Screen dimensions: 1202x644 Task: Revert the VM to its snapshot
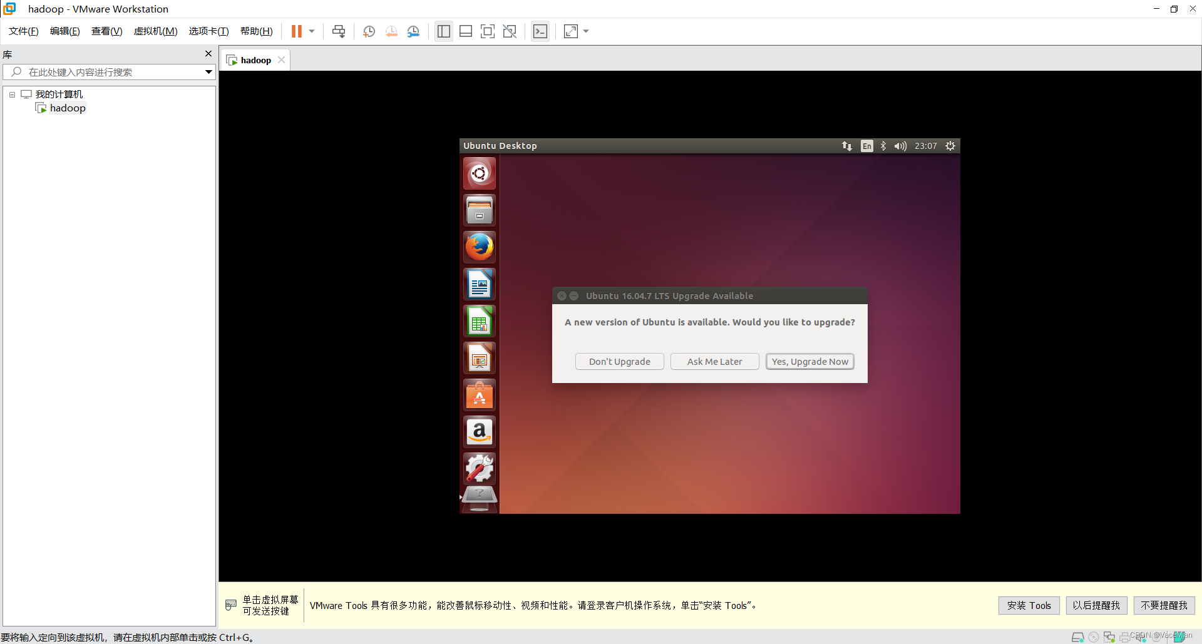[391, 31]
